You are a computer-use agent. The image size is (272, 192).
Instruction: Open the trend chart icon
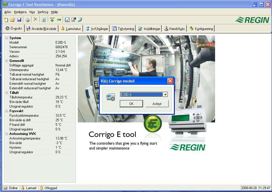[67, 20]
